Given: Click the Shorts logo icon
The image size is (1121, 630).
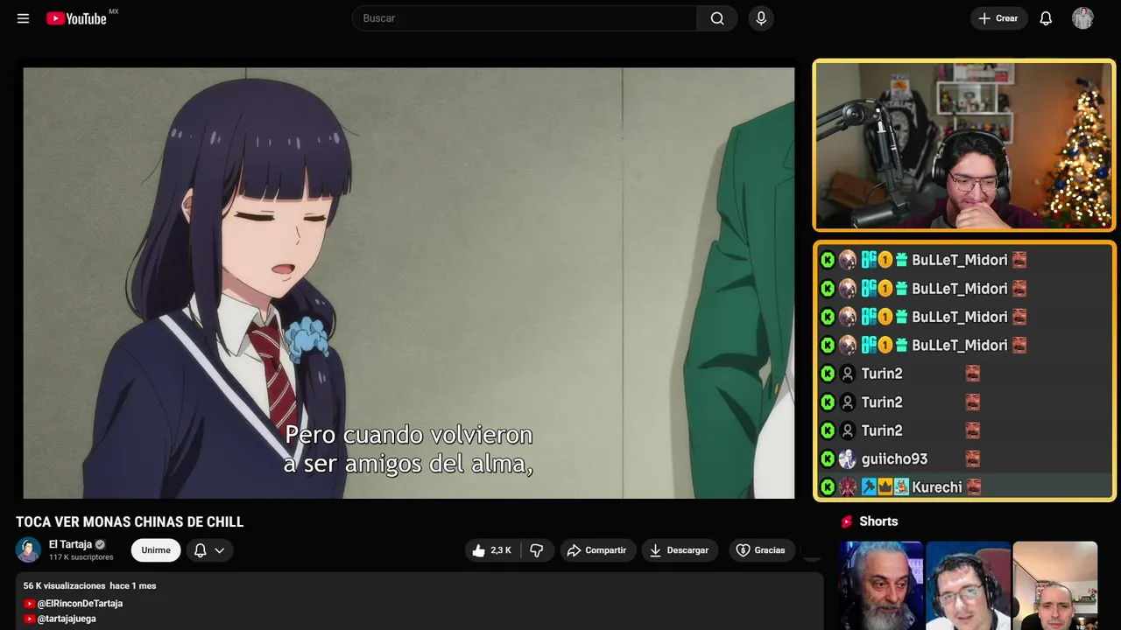Looking at the screenshot, I should tap(847, 521).
